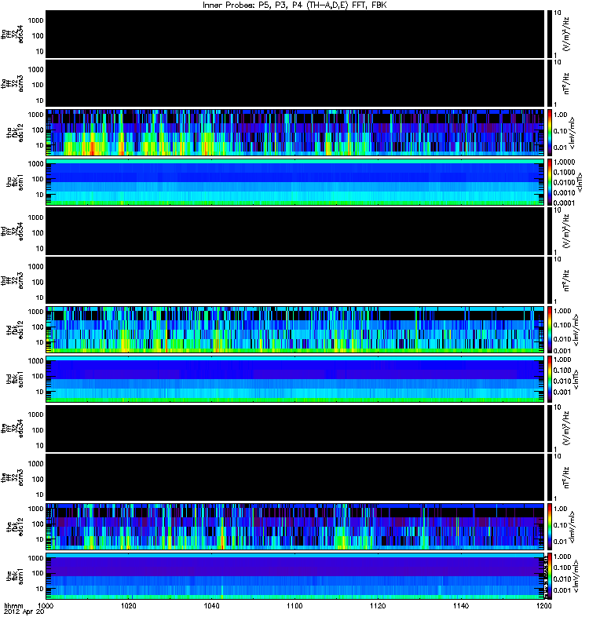
Task: Click the "1000" frequency tick of top panel
Action: (x=35, y=20)
